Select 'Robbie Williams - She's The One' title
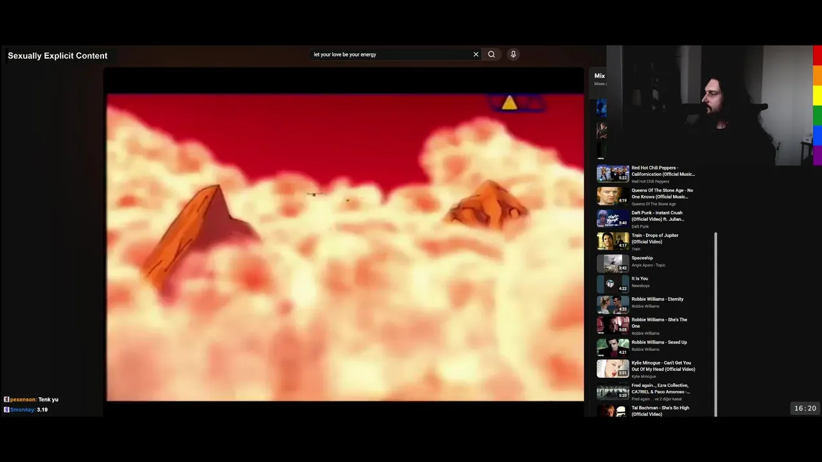 pyautogui.click(x=660, y=323)
